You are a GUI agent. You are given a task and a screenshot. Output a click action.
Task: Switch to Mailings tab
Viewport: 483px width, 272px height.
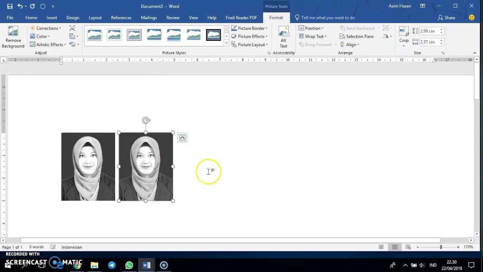[x=149, y=18]
